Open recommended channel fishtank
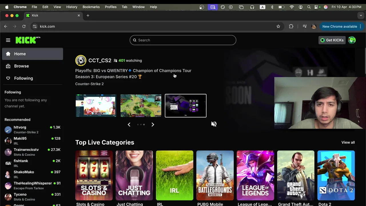The height and width of the screenshot is (206, 366). [x=32, y=163]
